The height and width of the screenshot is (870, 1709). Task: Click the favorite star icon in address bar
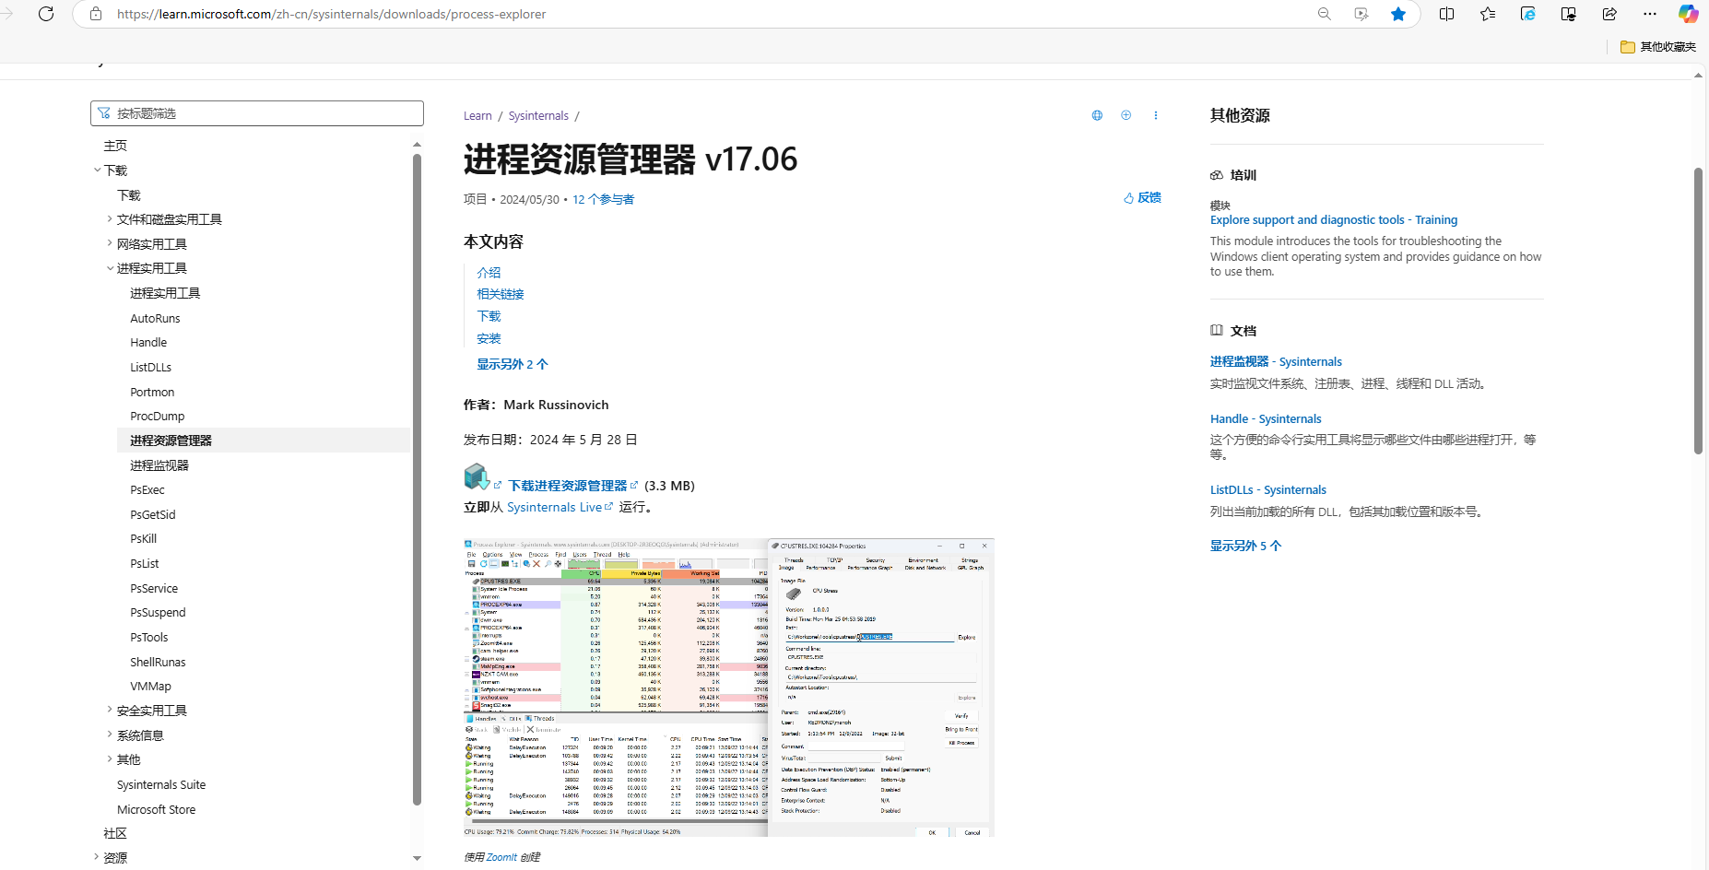(1398, 14)
